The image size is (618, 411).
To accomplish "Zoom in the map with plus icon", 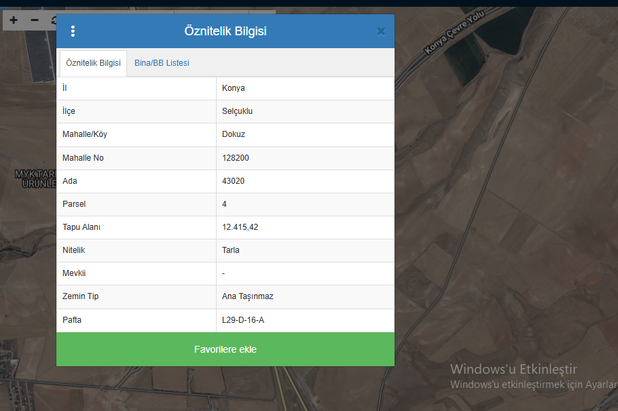I will point(14,20).
